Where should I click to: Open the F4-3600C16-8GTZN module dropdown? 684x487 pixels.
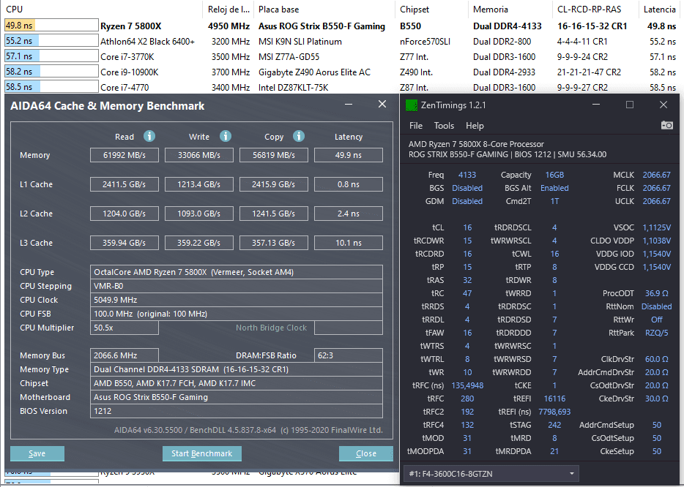(x=491, y=474)
